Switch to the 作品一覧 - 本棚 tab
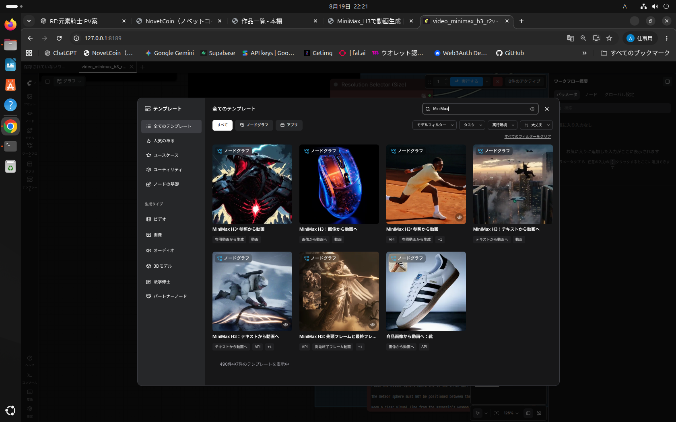This screenshot has width=676, height=422. point(275,21)
